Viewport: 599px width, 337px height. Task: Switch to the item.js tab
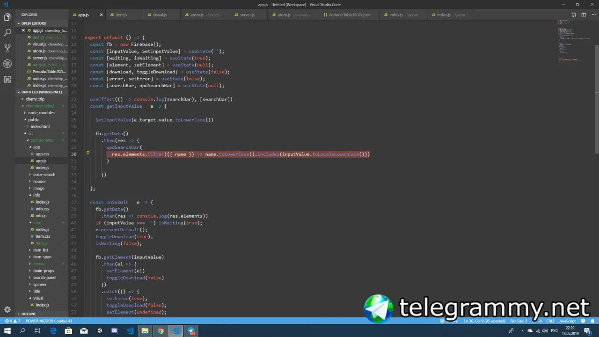coord(123,15)
